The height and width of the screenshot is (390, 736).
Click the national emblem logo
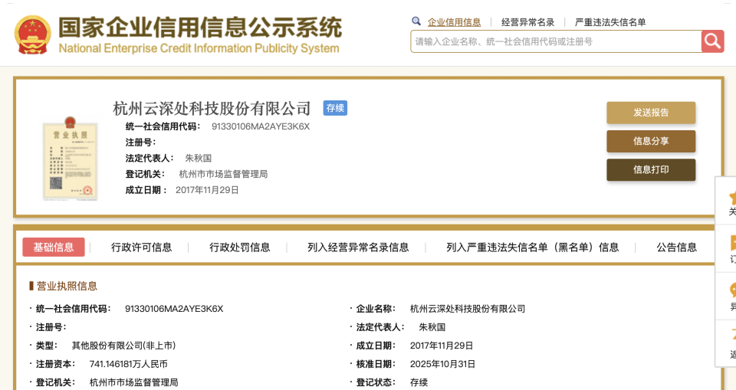(32, 34)
